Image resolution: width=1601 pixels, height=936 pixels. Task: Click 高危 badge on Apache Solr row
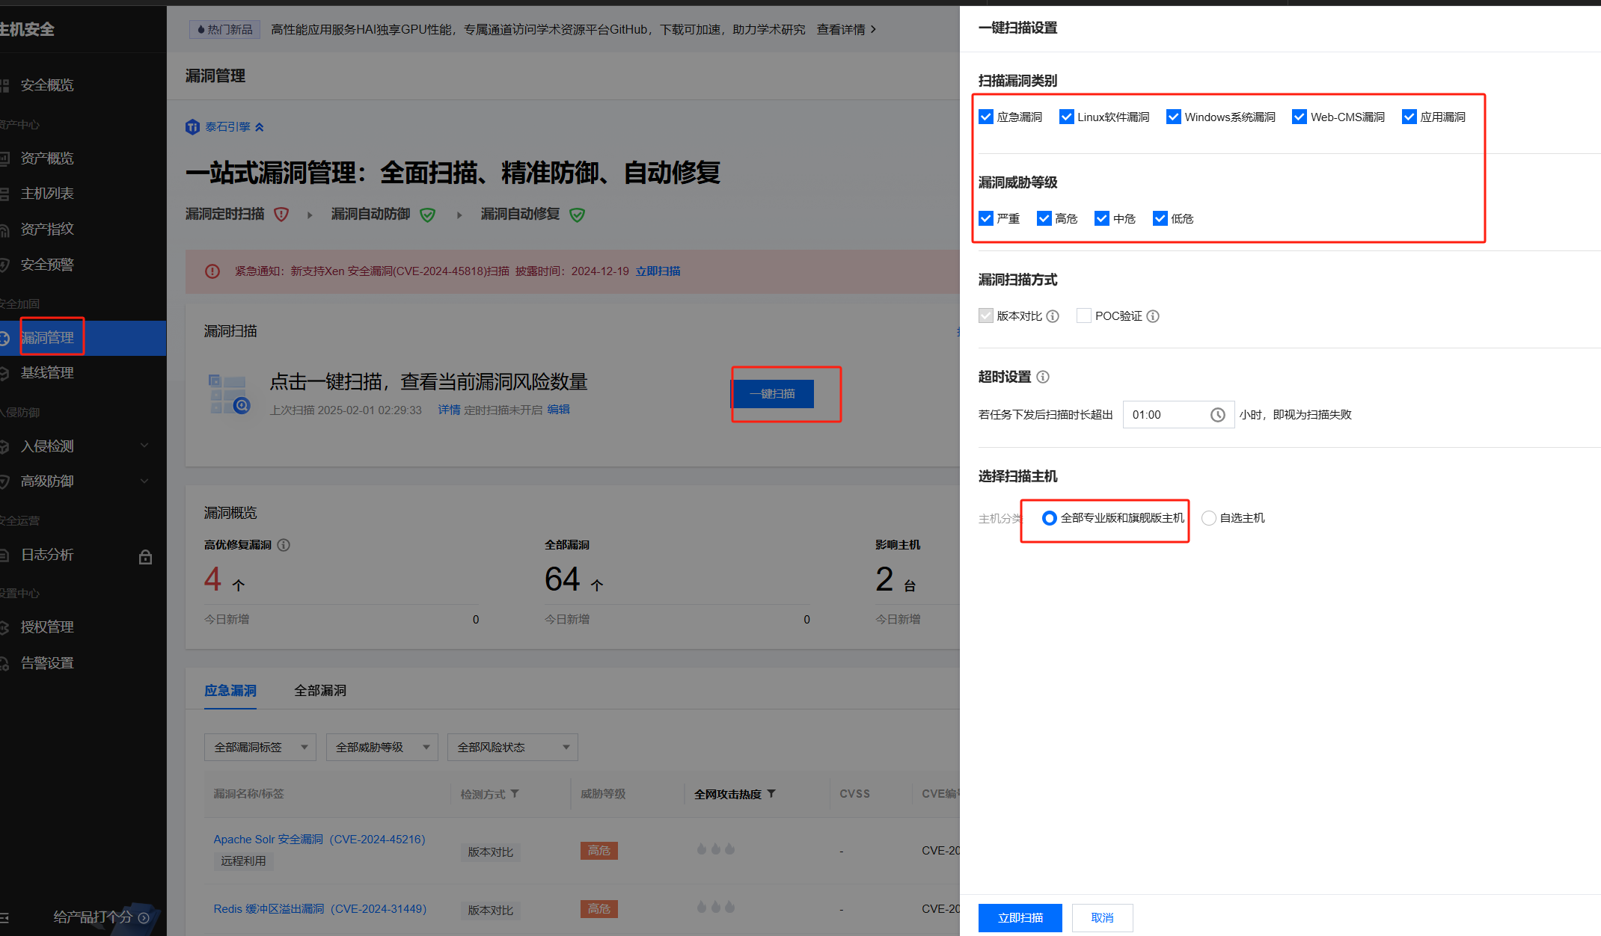[599, 851]
